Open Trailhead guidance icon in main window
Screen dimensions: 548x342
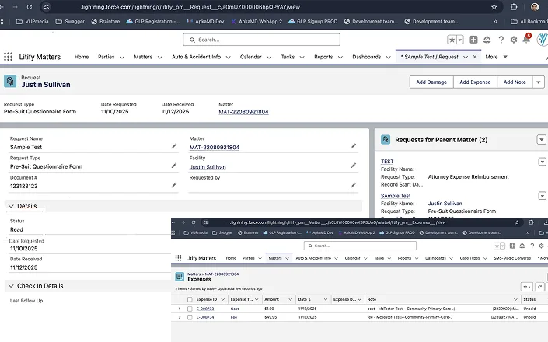(x=487, y=40)
